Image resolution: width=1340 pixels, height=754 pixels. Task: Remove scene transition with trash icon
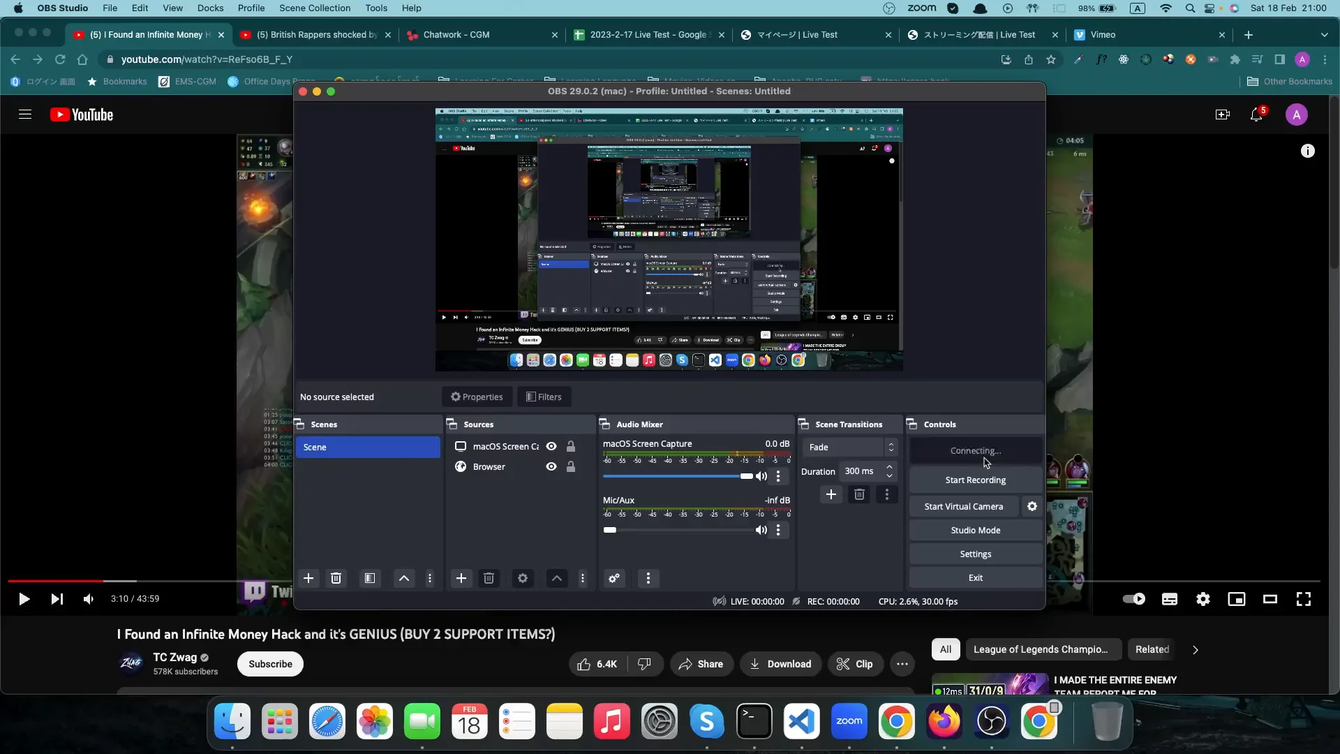click(x=859, y=494)
